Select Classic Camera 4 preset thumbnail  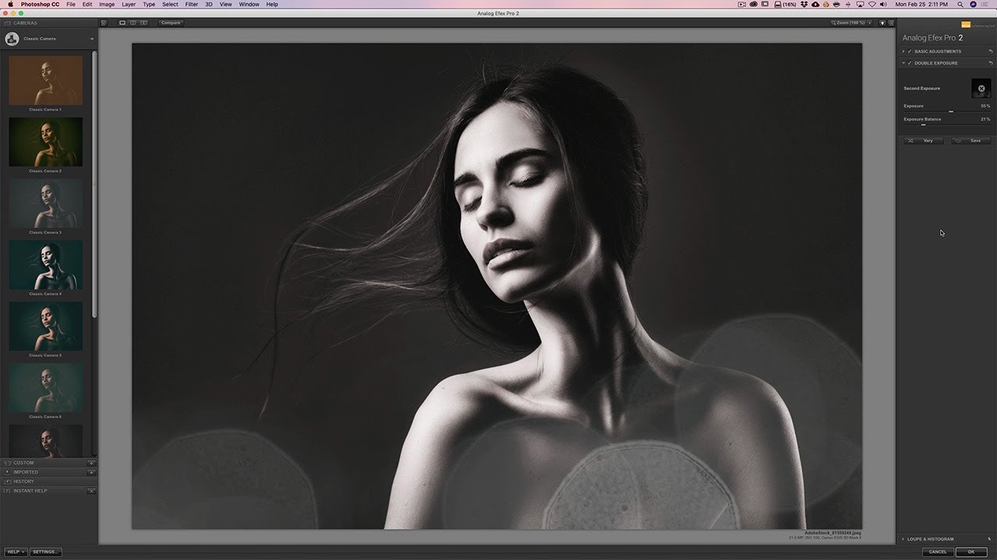click(x=45, y=264)
